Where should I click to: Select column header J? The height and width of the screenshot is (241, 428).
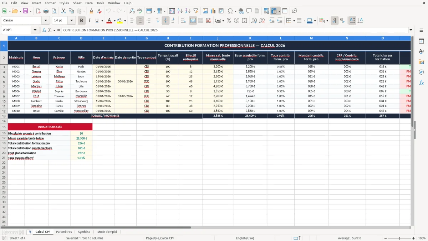click(x=218, y=38)
